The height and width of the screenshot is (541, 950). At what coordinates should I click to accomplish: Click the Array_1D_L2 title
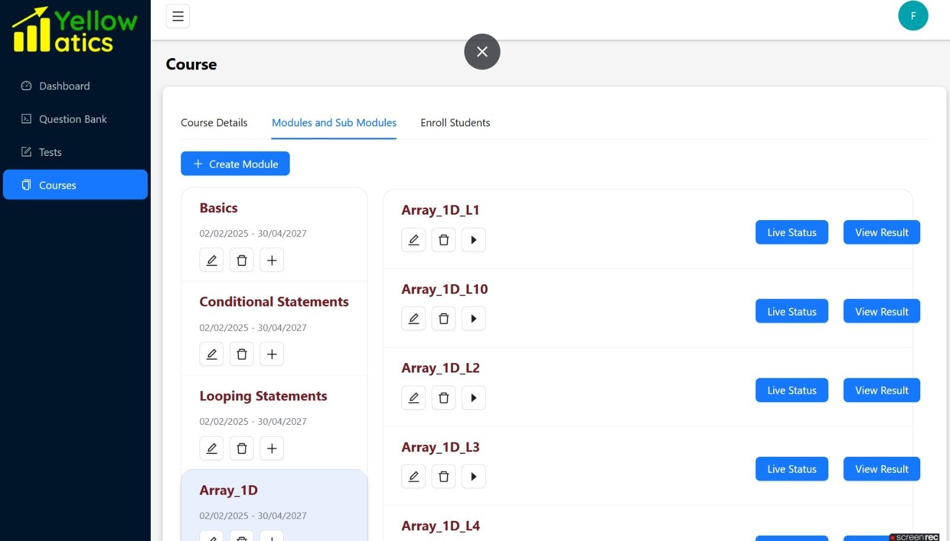coord(441,368)
